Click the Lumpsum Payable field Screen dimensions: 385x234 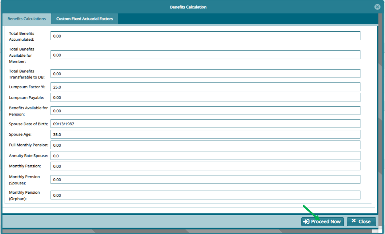[205, 98]
